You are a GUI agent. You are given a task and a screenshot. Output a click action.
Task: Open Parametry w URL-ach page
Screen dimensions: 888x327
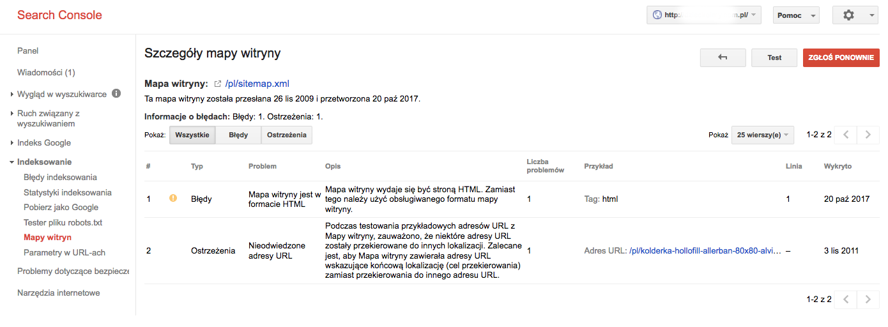click(x=65, y=252)
